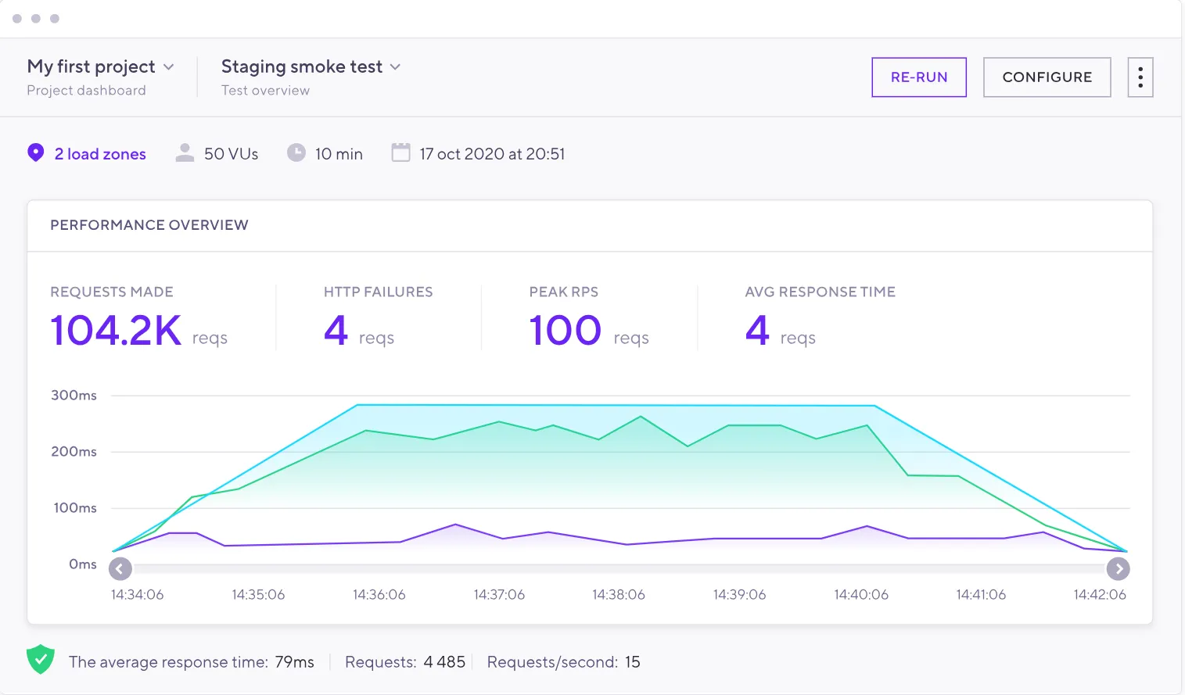The image size is (1185, 695).
Task: Click the 14:38:06 time axis label
Action: tap(618, 595)
